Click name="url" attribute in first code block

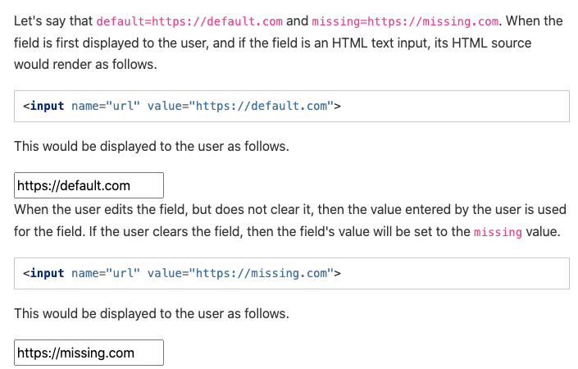tap(106, 106)
